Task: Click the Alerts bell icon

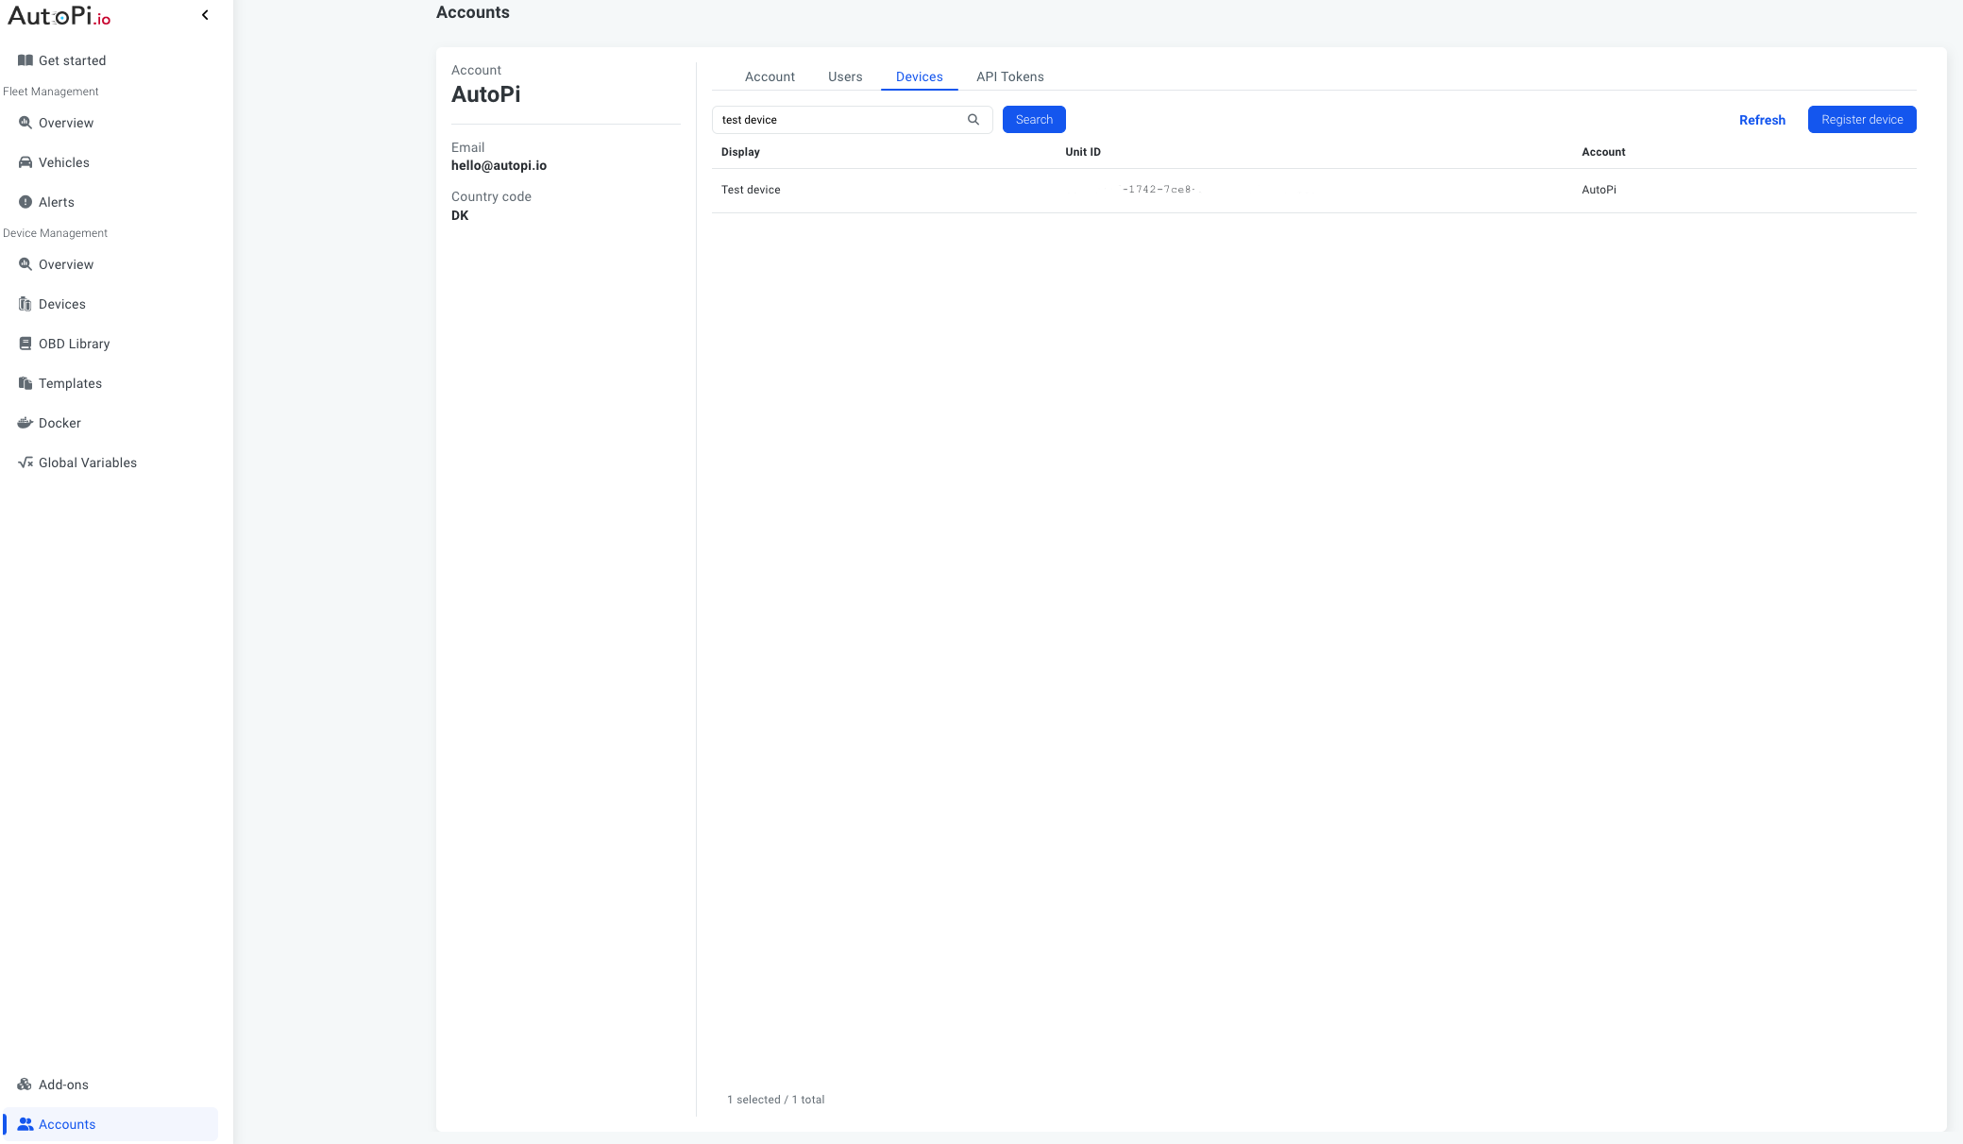Action: (x=25, y=202)
